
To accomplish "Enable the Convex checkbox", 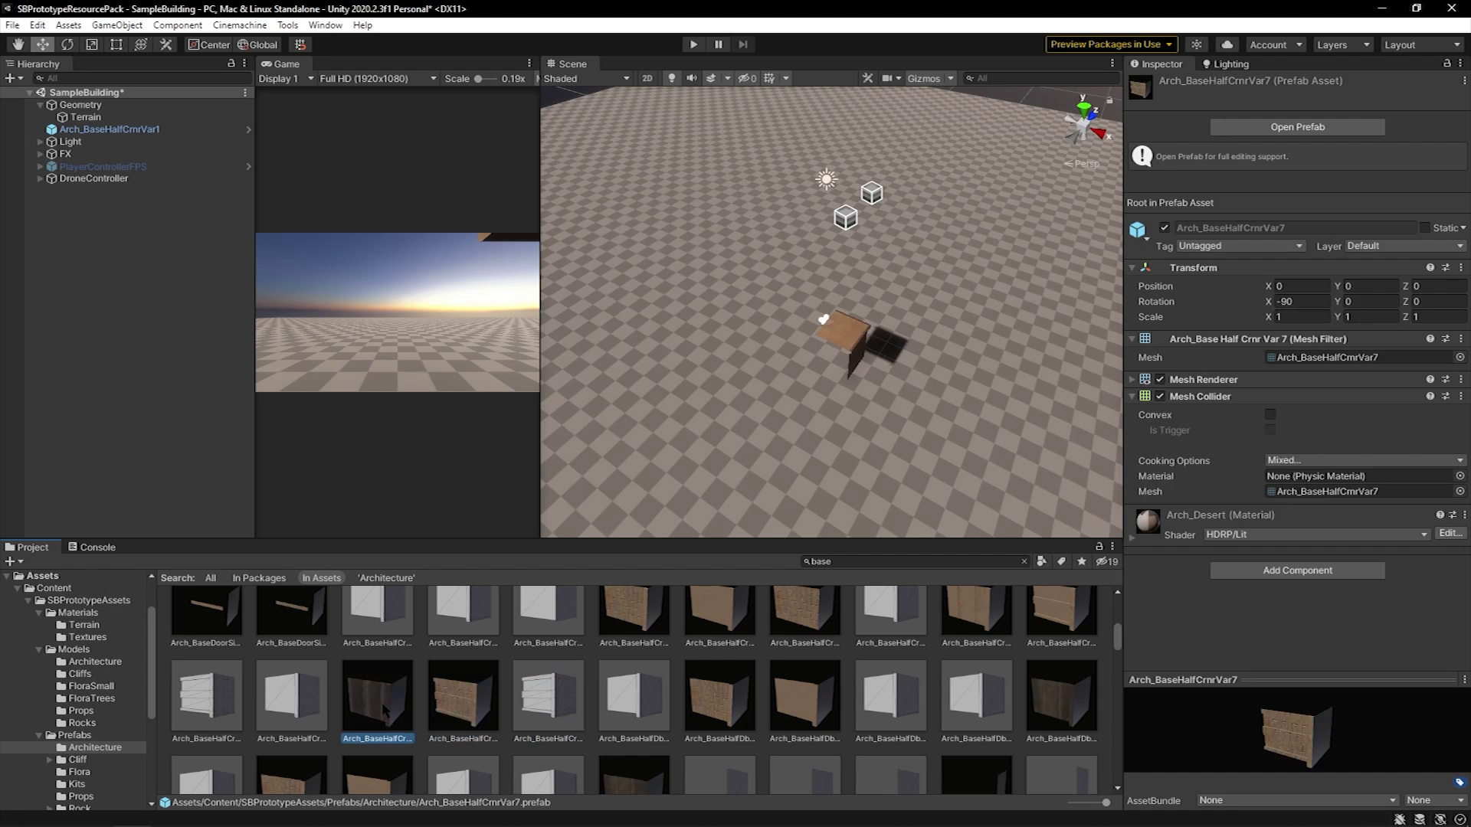I will (x=1270, y=414).
